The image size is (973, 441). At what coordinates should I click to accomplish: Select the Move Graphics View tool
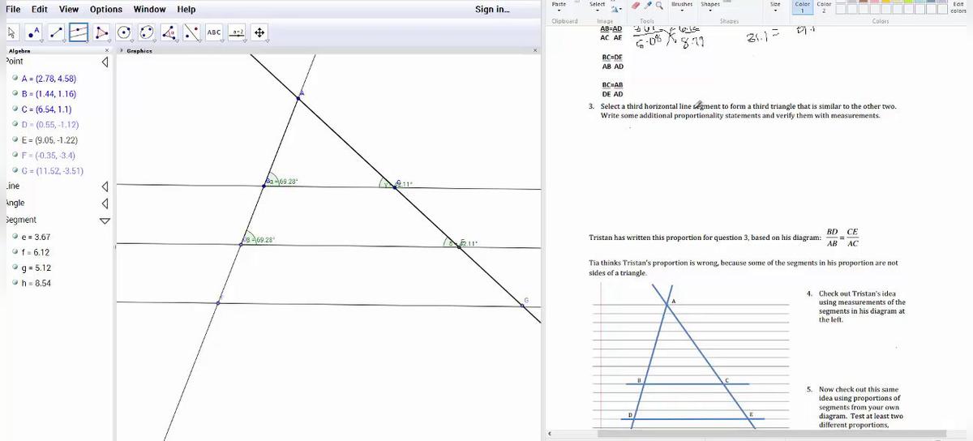point(259,32)
